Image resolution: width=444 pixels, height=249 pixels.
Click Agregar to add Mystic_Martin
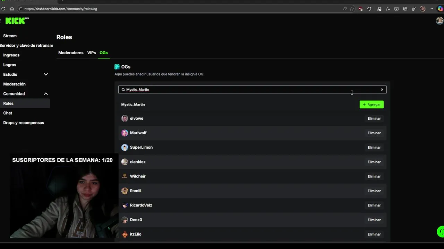(372, 104)
